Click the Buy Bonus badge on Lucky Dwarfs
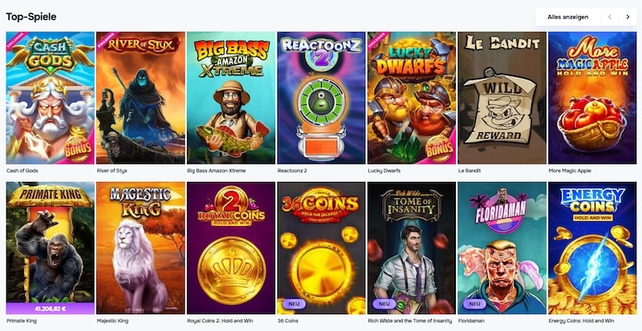Screen dimensions: 642x331 440,147
